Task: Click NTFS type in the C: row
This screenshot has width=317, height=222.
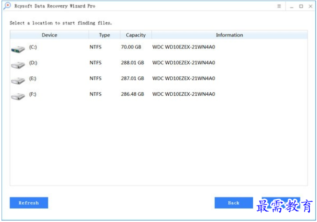Action: pos(95,47)
